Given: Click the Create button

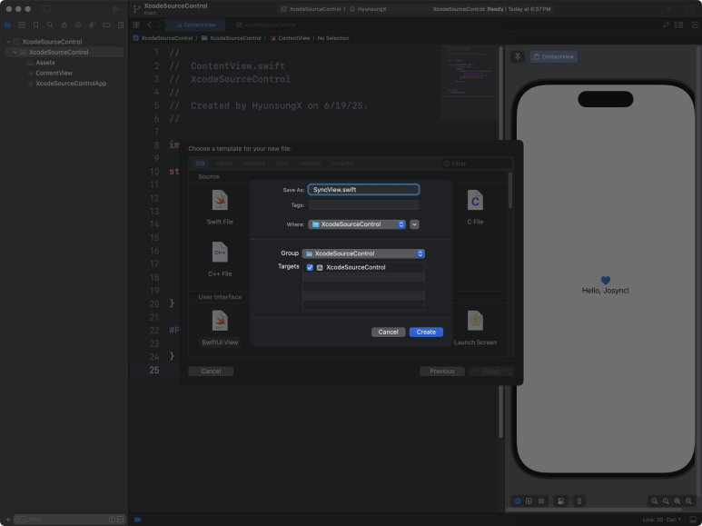Looking at the screenshot, I should click(x=426, y=332).
